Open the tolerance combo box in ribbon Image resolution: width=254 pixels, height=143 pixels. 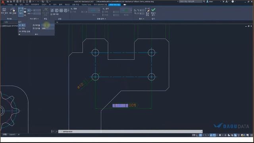126,11
